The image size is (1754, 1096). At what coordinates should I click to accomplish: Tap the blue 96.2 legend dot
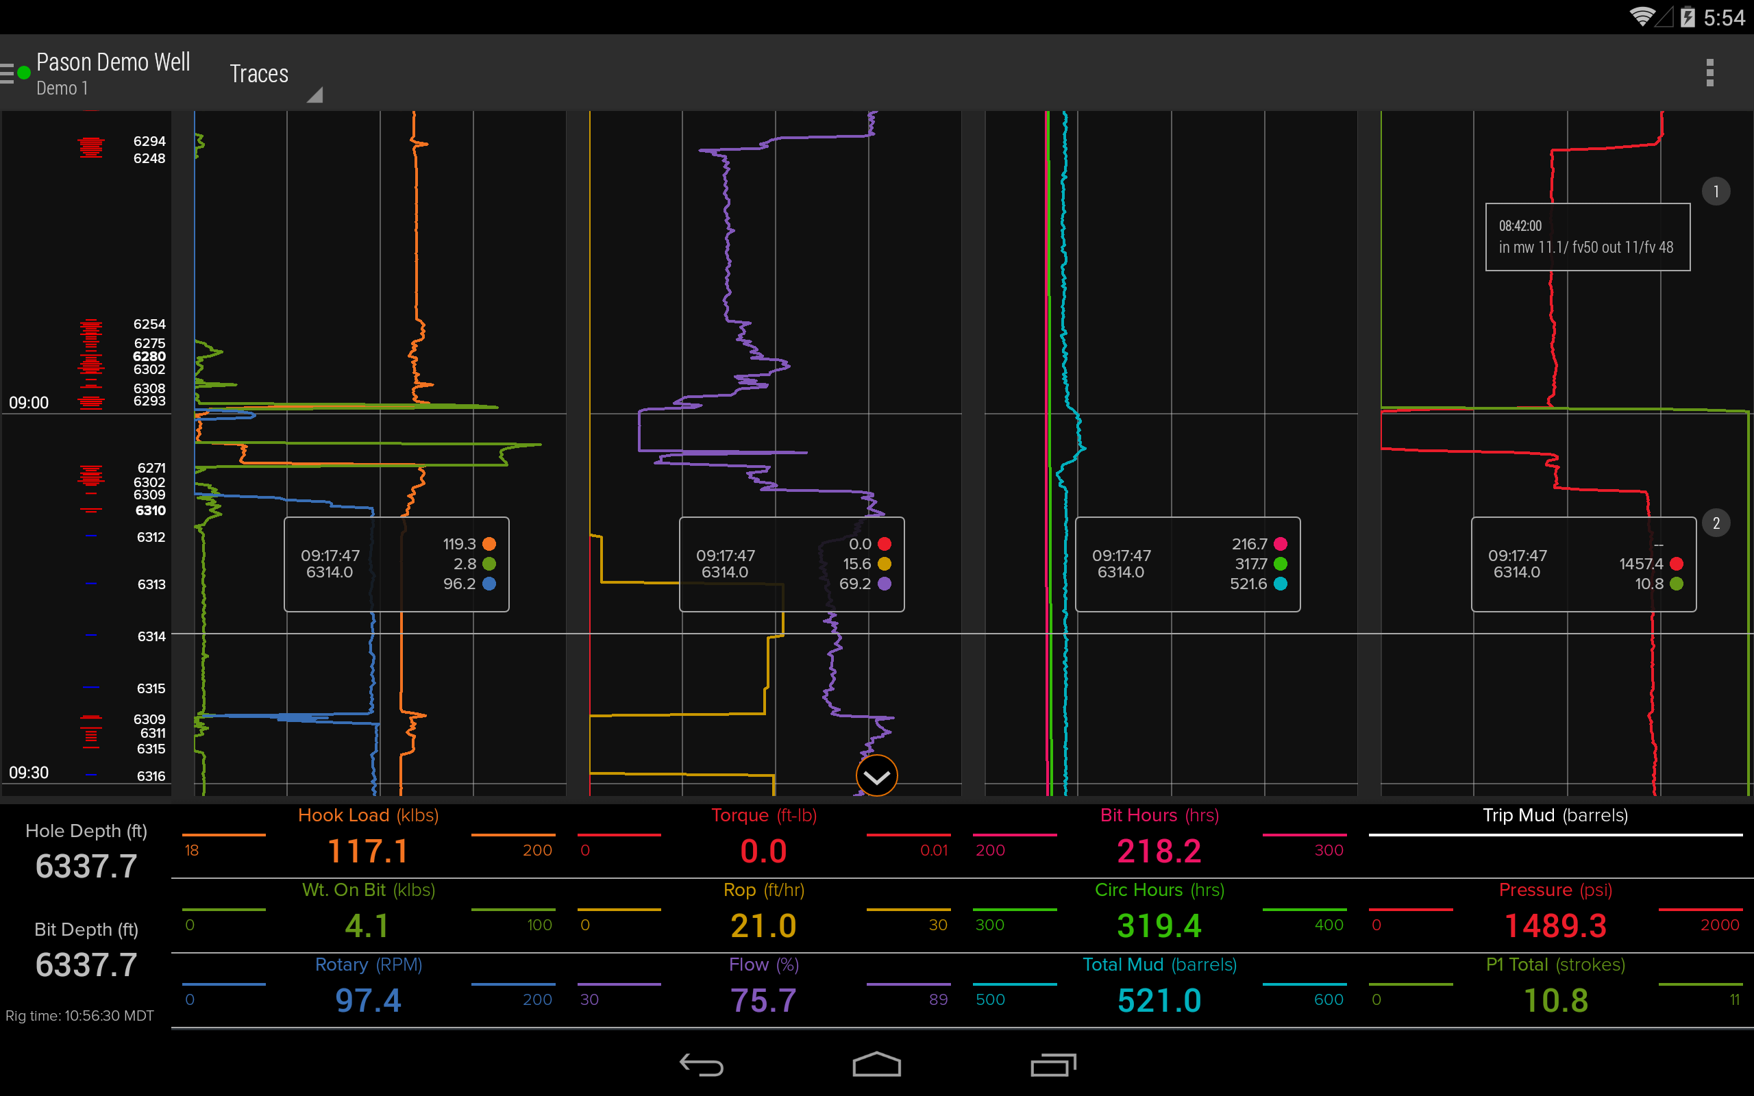click(489, 584)
